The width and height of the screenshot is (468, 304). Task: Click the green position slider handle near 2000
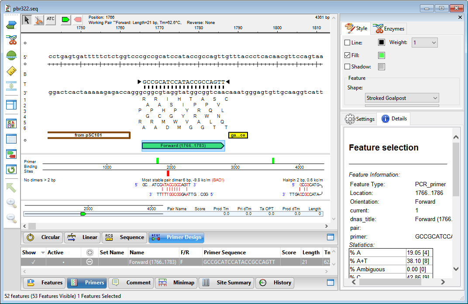(83, 214)
